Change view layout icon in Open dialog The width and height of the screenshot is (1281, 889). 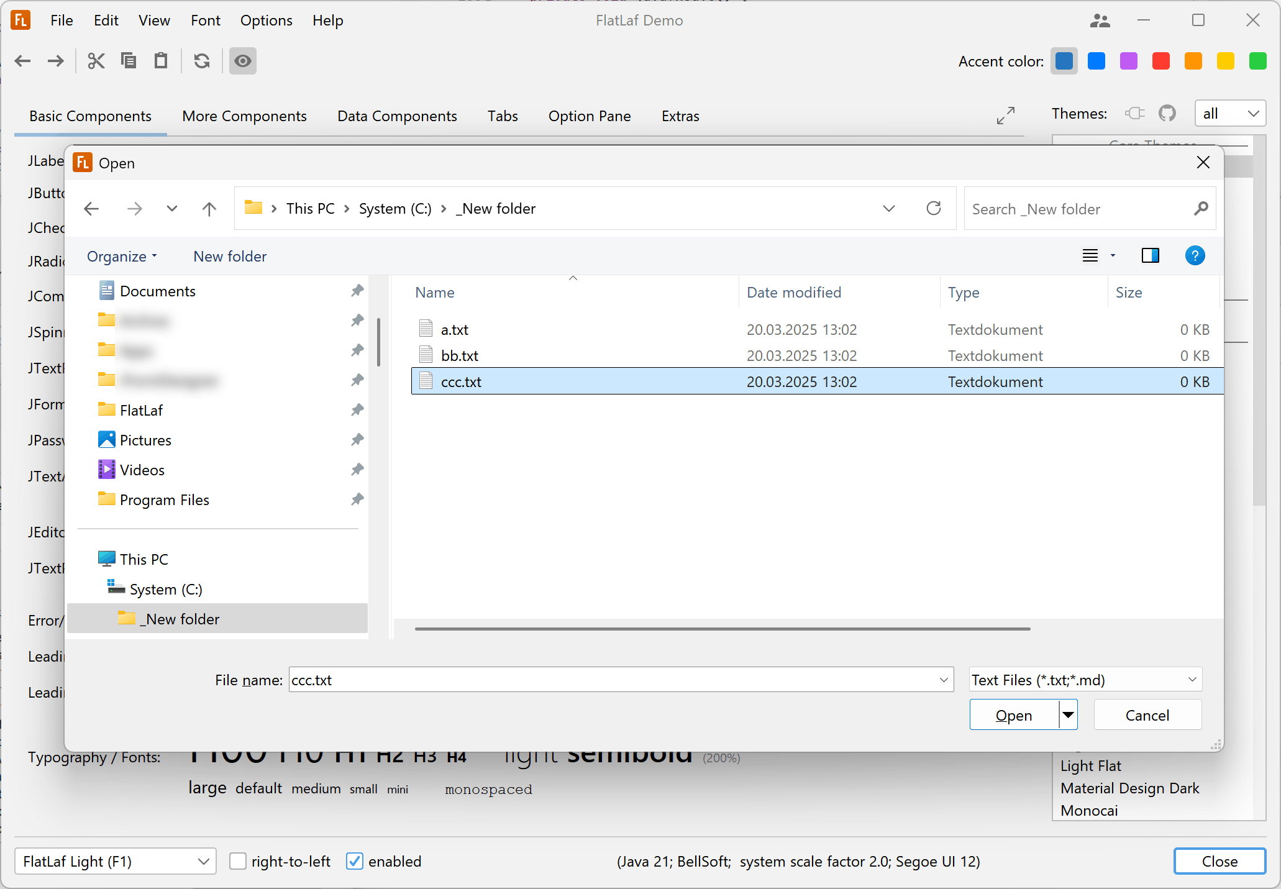click(x=1090, y=255)
